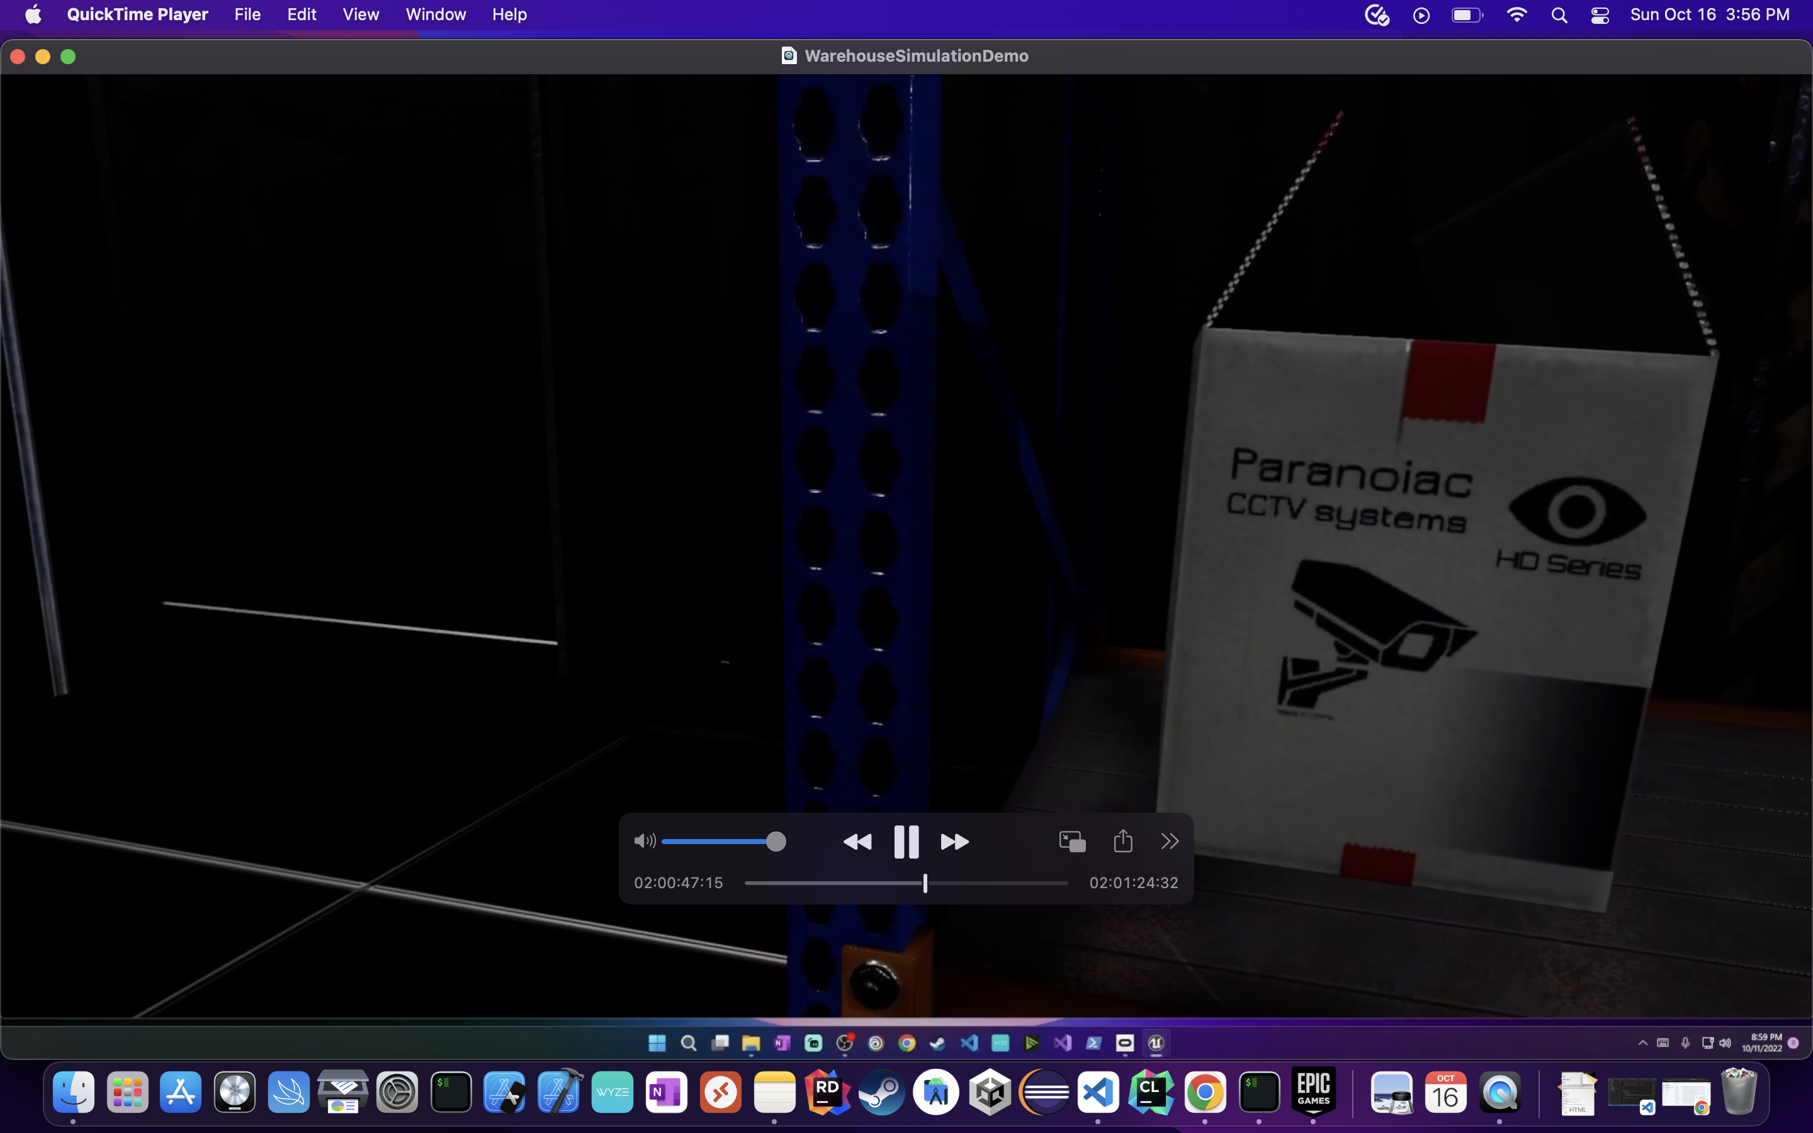Expand more playback options chevrons
Image resolution: width=1813 pixels, height=1133 pixels.
[x=1170, y=842]
